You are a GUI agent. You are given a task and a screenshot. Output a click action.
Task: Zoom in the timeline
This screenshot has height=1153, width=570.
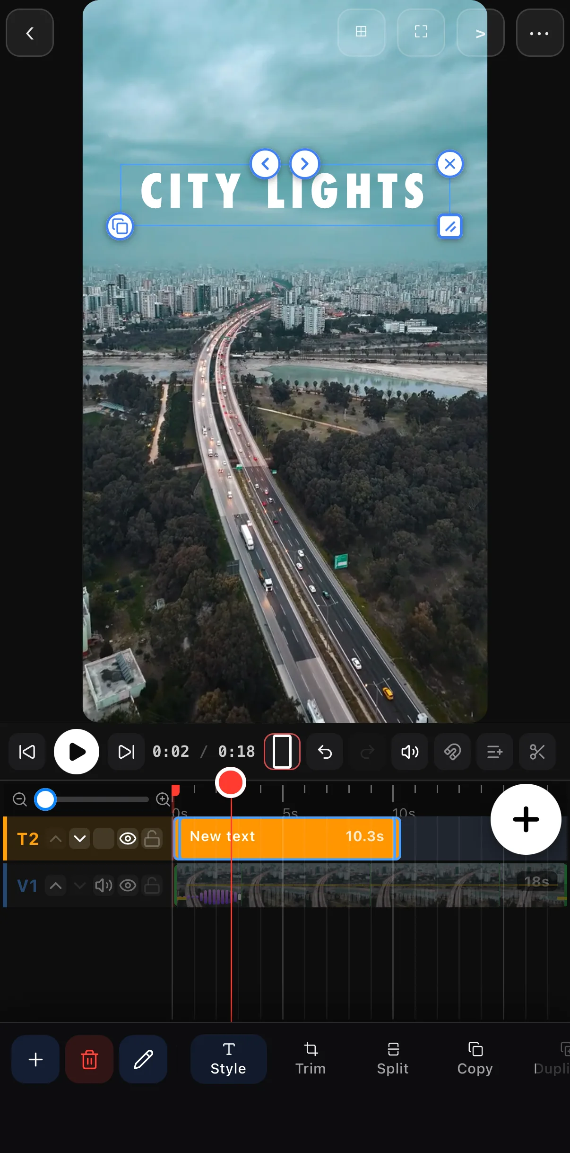pyautogui.click(x=163, y=799)
